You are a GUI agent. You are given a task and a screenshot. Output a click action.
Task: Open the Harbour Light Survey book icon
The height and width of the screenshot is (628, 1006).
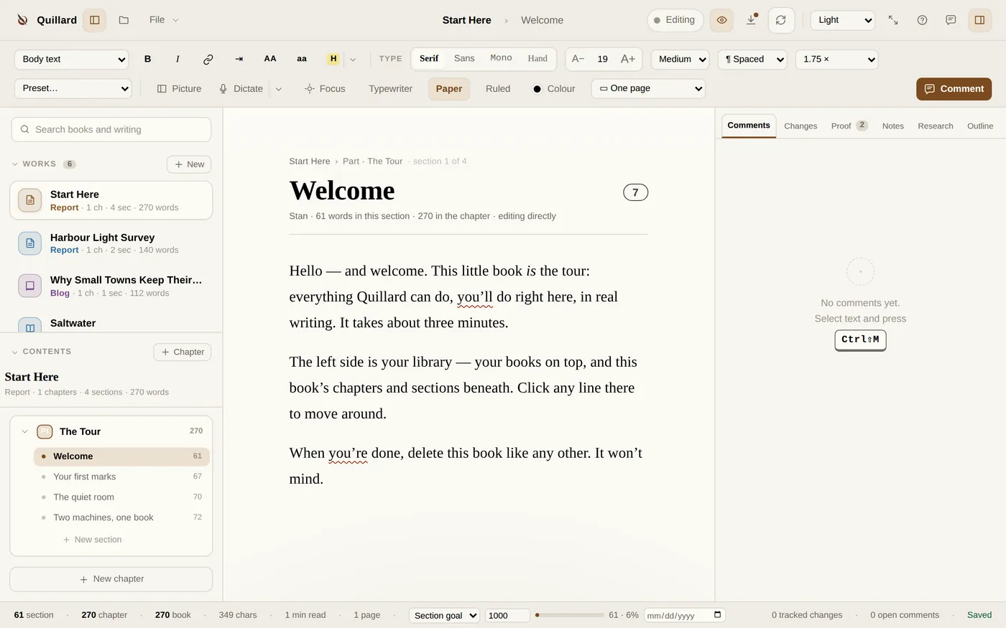click(x=30, y=243)
